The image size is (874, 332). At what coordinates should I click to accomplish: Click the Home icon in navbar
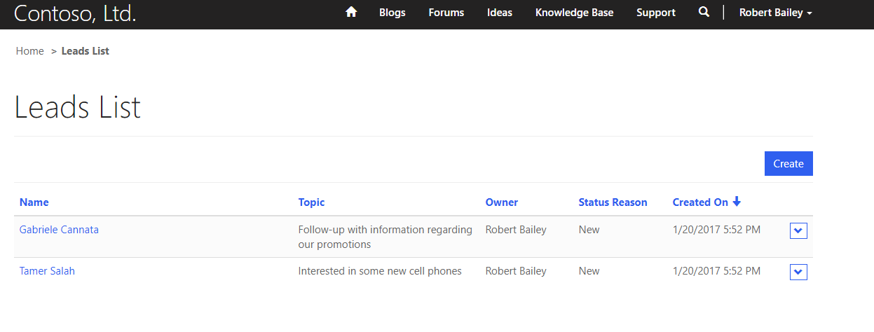(352, 12)
